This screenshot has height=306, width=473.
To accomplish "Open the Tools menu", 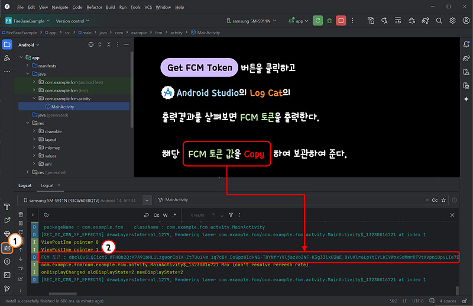I will 135,7.
